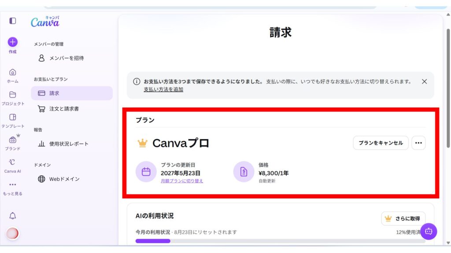451x253 pixels.
Task: Collapse the sidebar panel icon
Action: tap(12, 21)
